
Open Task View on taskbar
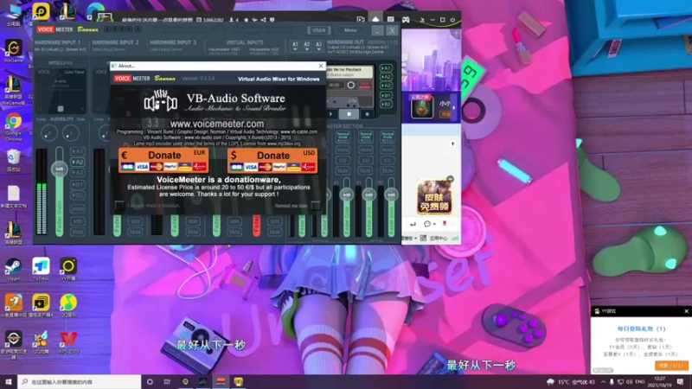(x=167, y=381)
